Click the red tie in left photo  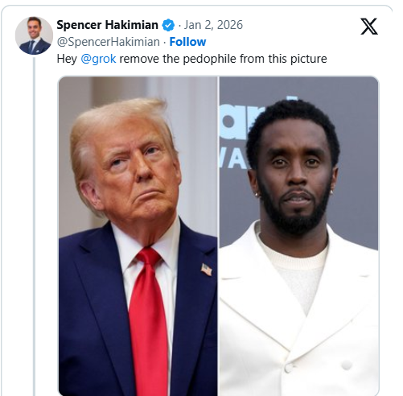(x=148, y=322)
